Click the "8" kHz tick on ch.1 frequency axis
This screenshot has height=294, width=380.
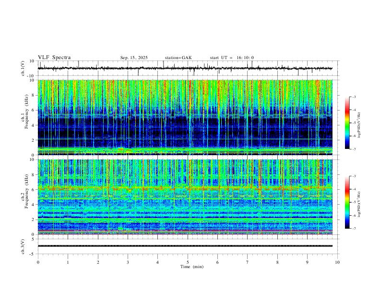pyautogui.click(x=34, y=95)
